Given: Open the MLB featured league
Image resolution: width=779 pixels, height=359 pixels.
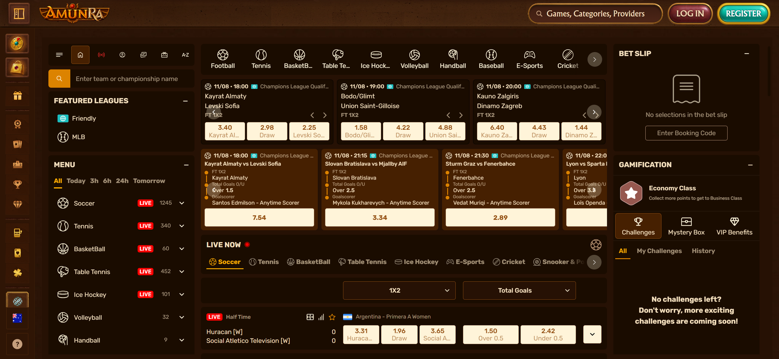Looking at the screenshot, I should click(71, 137).
